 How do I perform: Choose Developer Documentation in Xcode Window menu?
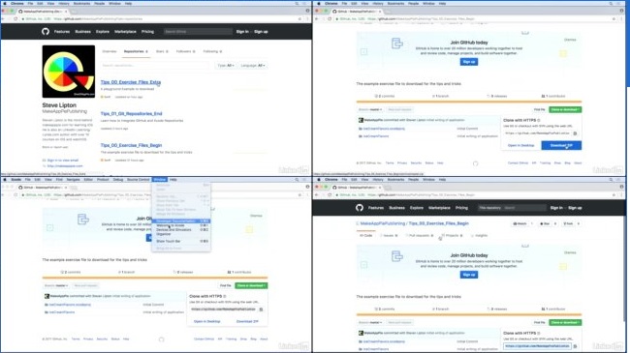point(181,221)
